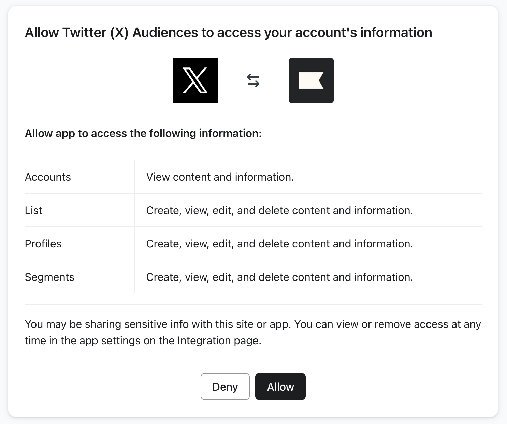The height and width of the screenshot is (424, 507).
Task: Click the Allow button
Action: (280, 387)
